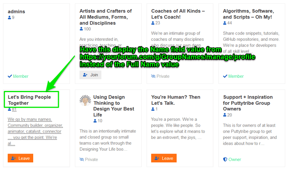The image size is (290, 170).
Task: Click 'This is for owners of at least' description
Action: tap(250, 135)
